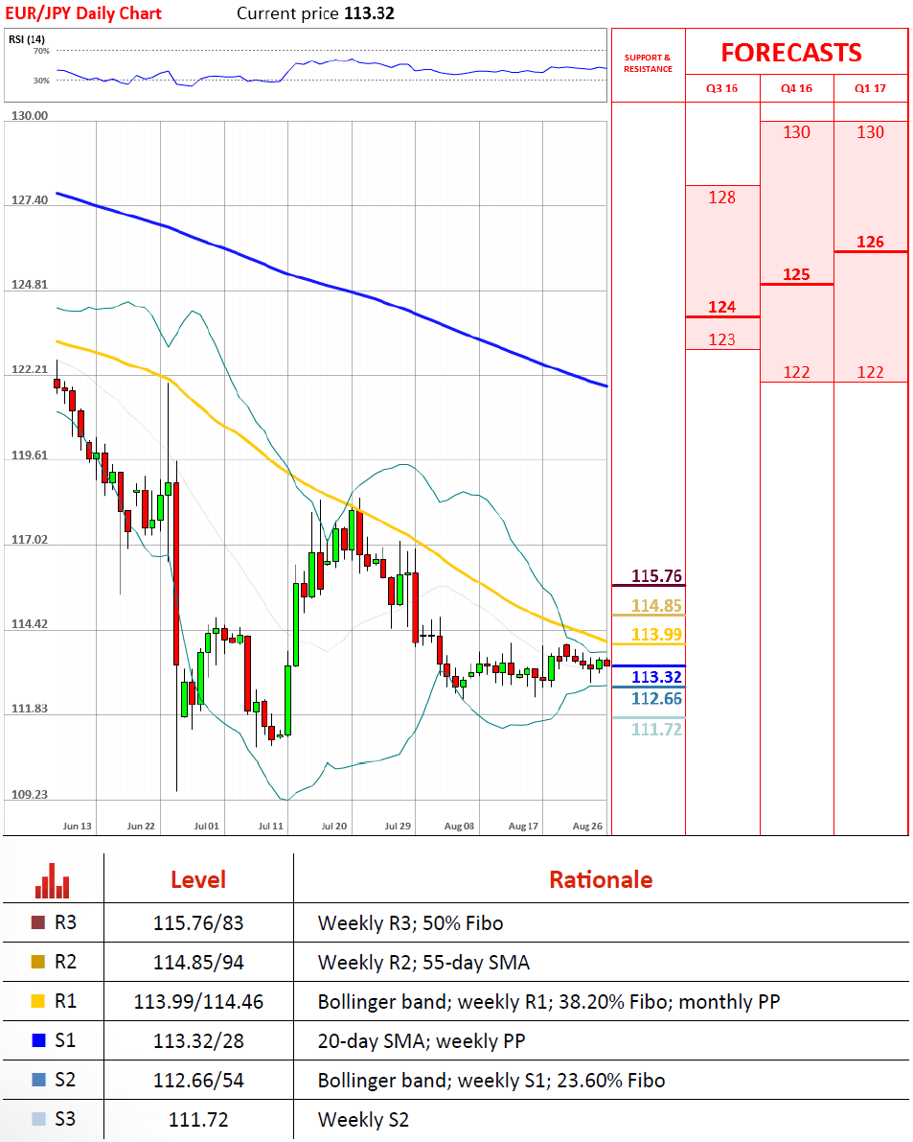Click the Weekly R3; 50% Fibo rationale

click(410, 923)
